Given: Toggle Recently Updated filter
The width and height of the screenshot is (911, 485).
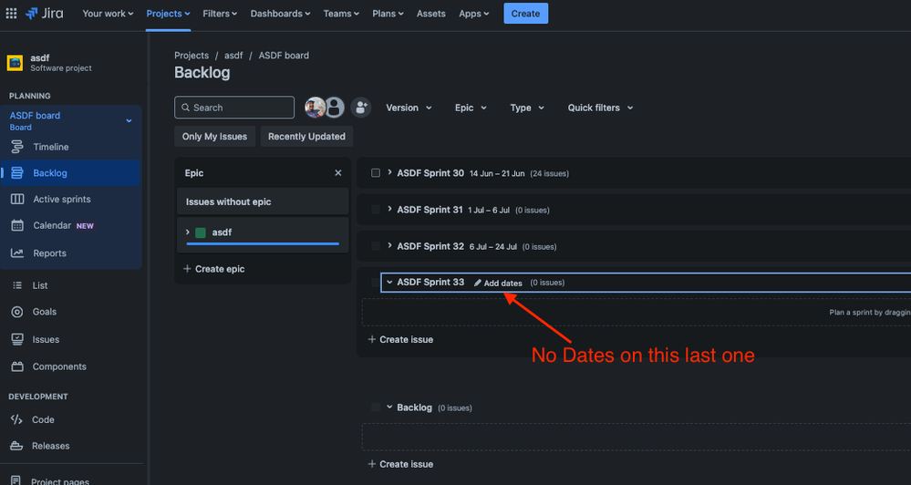Looking at the screenshot, I should click(x=306, y=137).
